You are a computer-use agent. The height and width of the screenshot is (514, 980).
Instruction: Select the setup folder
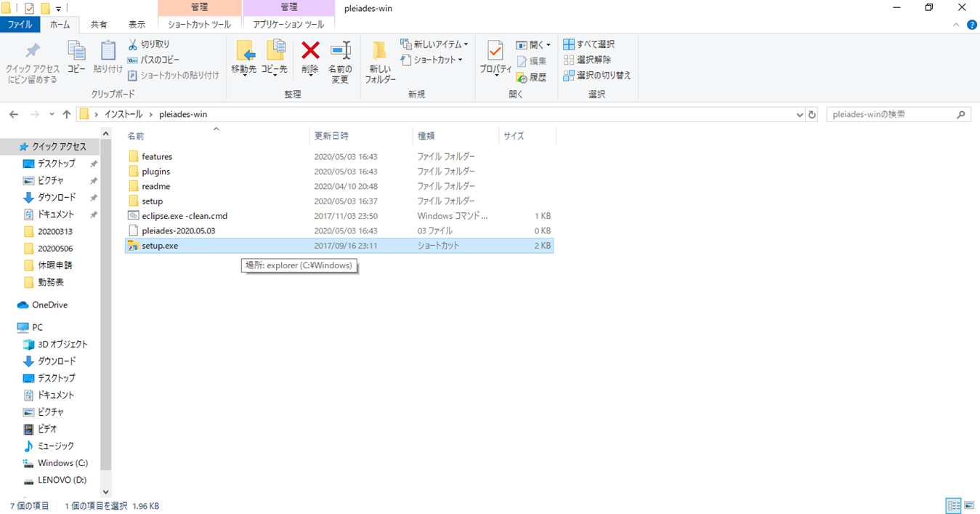(339, 201)
